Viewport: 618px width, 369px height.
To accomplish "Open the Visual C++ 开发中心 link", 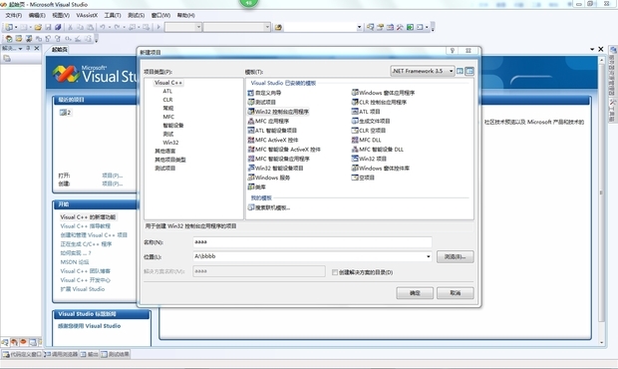I will [85, 280].
